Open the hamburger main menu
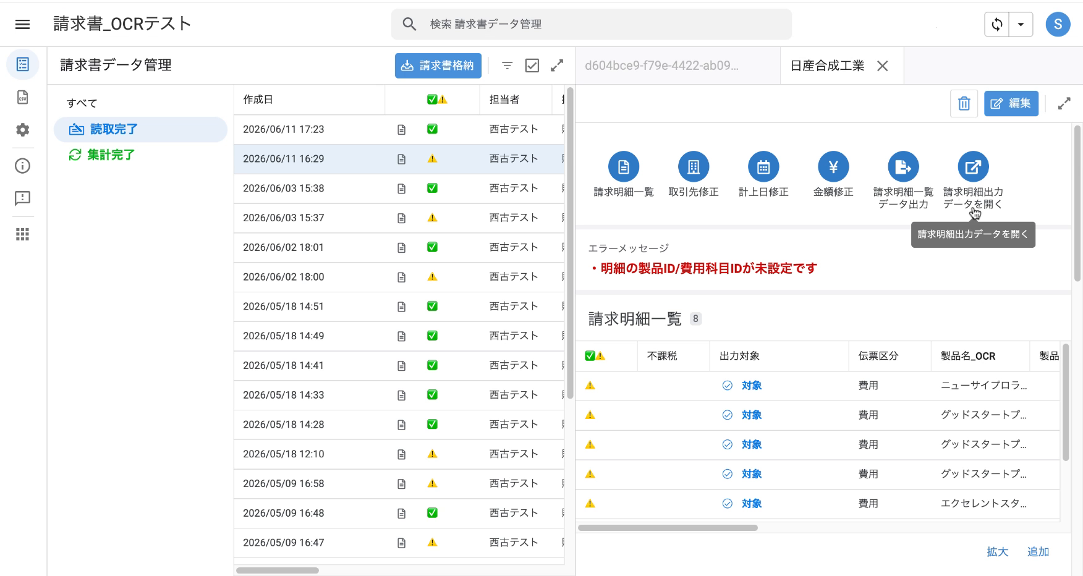Viewport: 1083px width, 576px height. pos(23,24)
